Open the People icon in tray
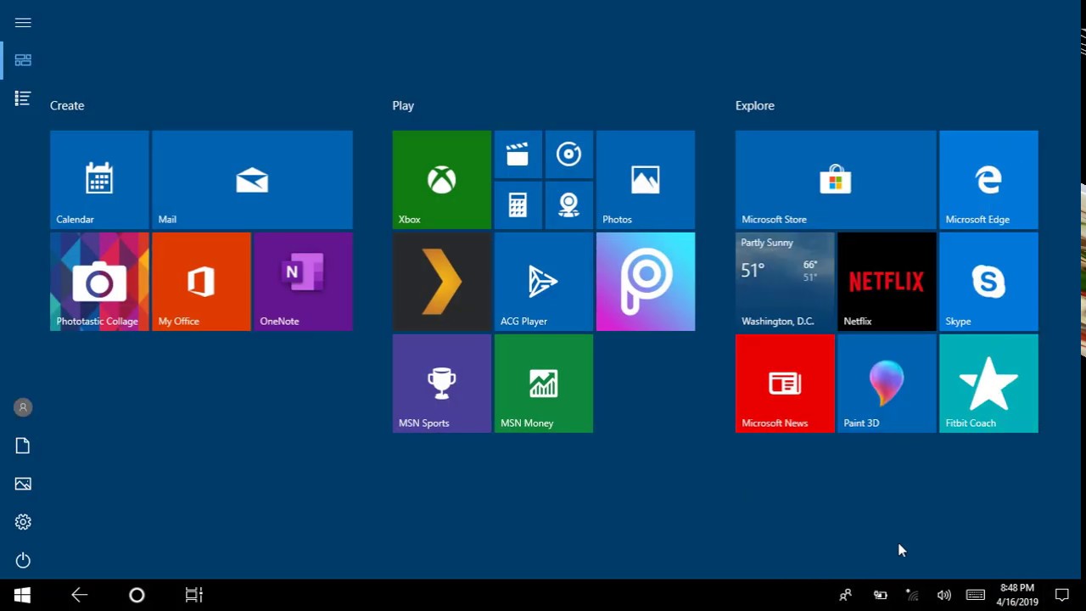 click(845, 595)
